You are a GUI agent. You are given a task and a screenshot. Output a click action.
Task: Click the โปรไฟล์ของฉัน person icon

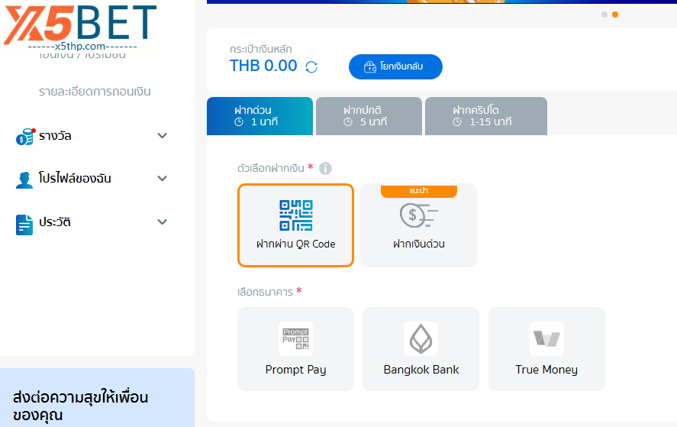pyautogui.click(x=24, y=180)
